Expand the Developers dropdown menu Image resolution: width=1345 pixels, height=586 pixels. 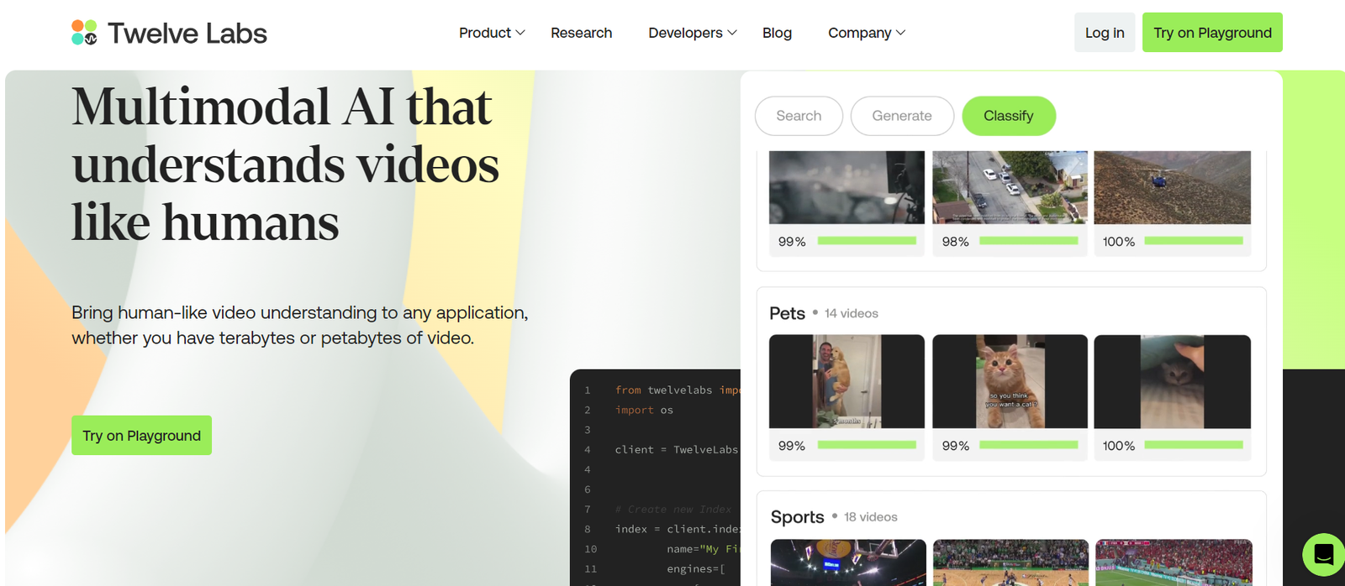coord(692,33)
